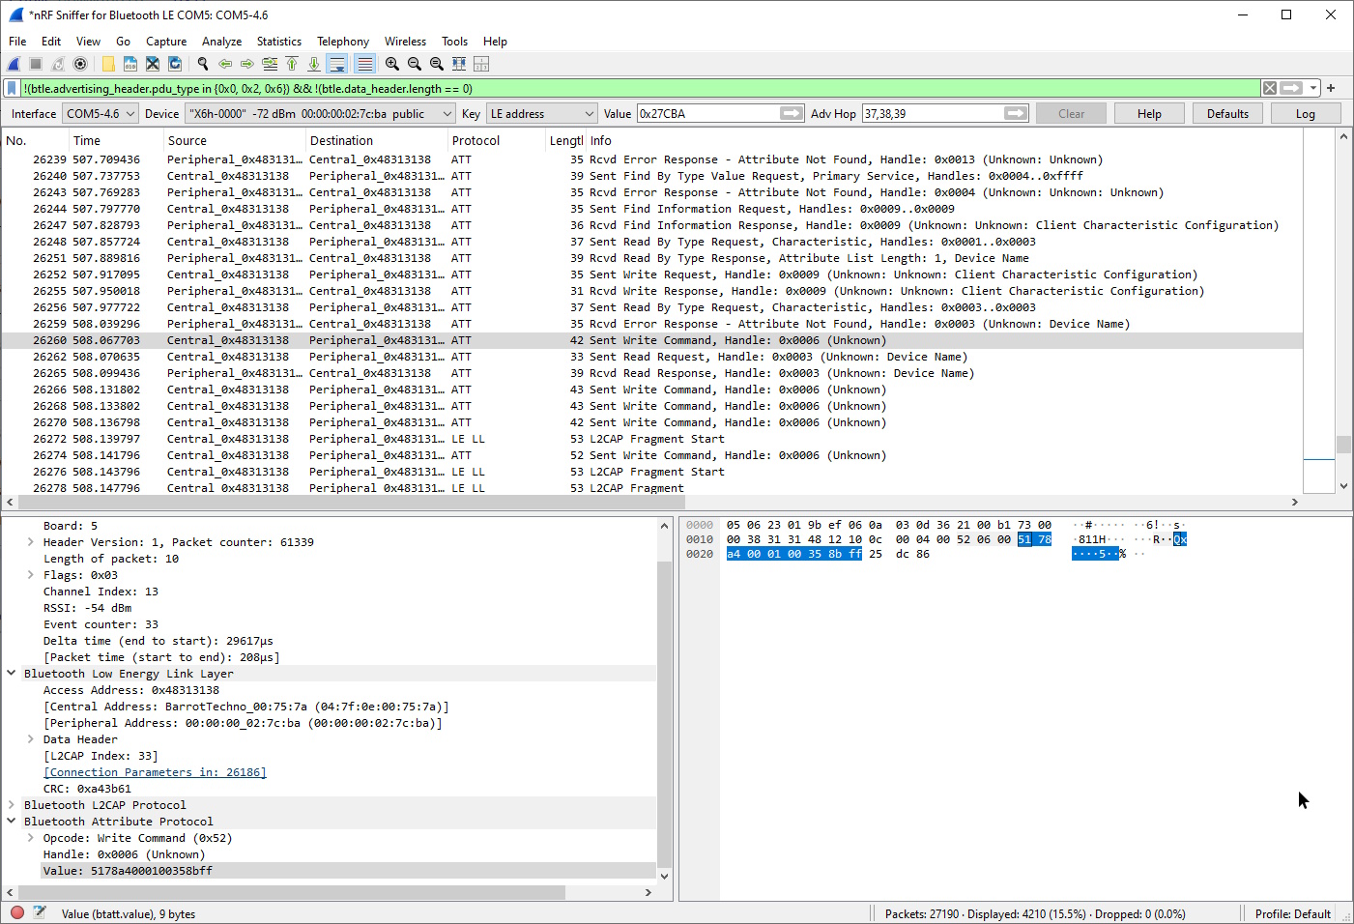Screen dimensions: 1354x924
Task: Start a new capture with the blue fin icon
Action: click(13, 64)
